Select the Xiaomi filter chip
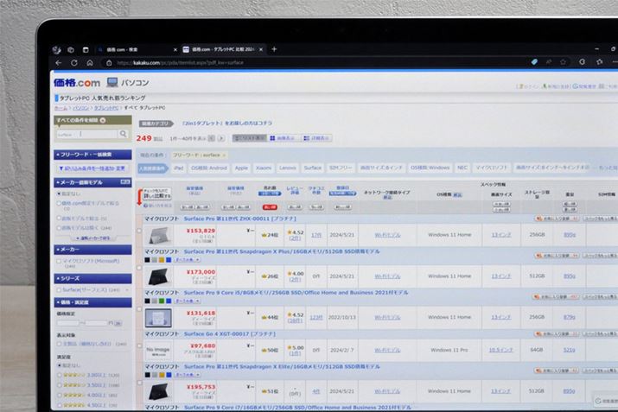The height and width of the screenshot is (412, 618). (x=264, y=168)
